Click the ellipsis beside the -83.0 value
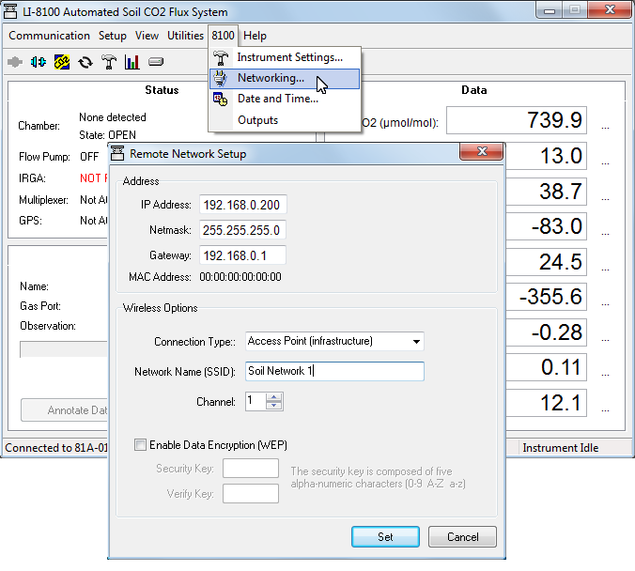This screenshot has width=635, height=571. [x=605, y=234]
